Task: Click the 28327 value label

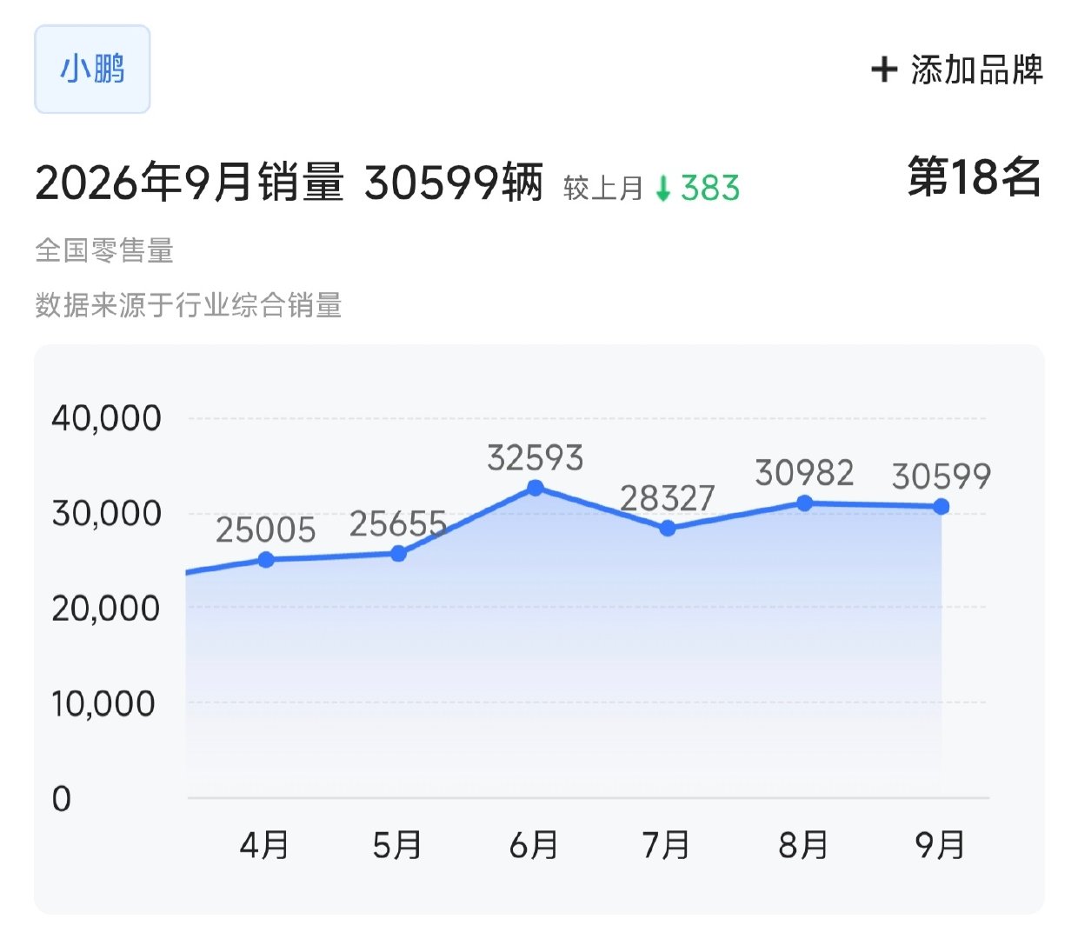Action: (668, 498)
